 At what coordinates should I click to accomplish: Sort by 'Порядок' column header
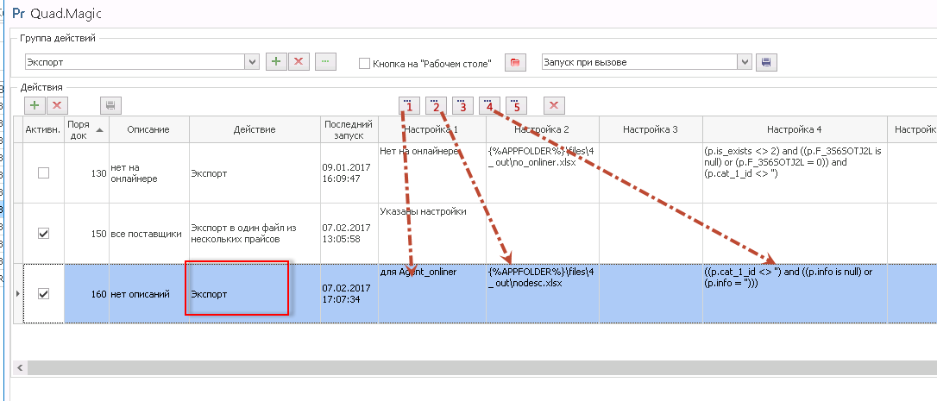click(x=86, y=129)
